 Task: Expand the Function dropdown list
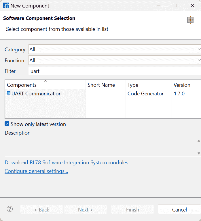coord(115,60)
